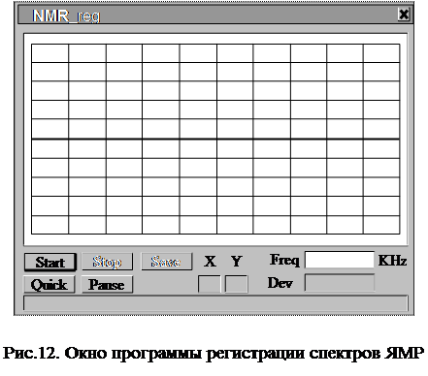Click the X coordinate readout box
The image size is (428, 376).
(x=209, y=284)
